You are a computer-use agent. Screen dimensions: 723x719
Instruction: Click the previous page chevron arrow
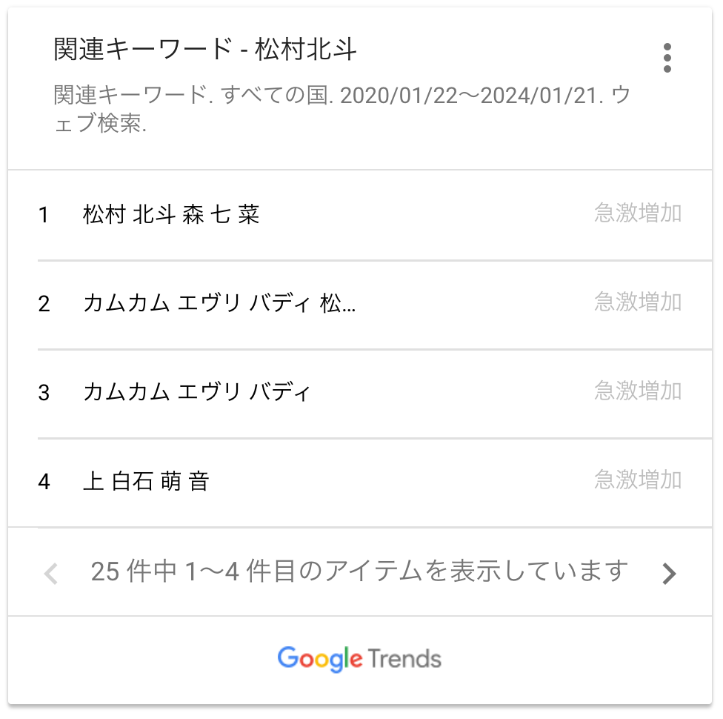pos(50,574)
